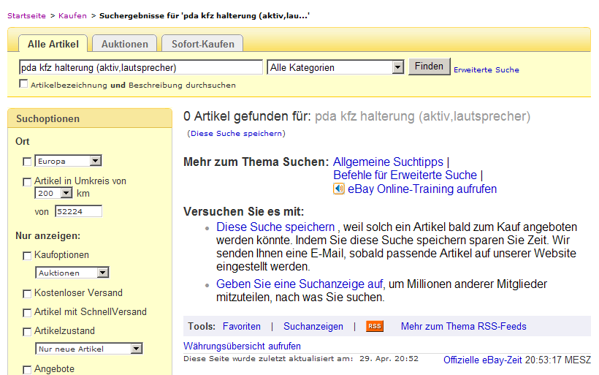The image size is (599, 375).
Task: Tick the Europa location checkbox
Action: coord(27,162)
